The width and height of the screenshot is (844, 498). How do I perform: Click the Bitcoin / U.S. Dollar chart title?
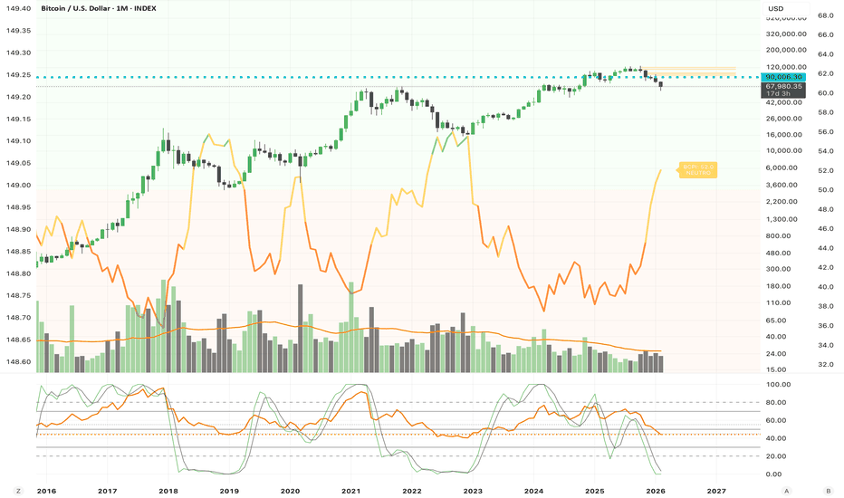tap(99, 9)
